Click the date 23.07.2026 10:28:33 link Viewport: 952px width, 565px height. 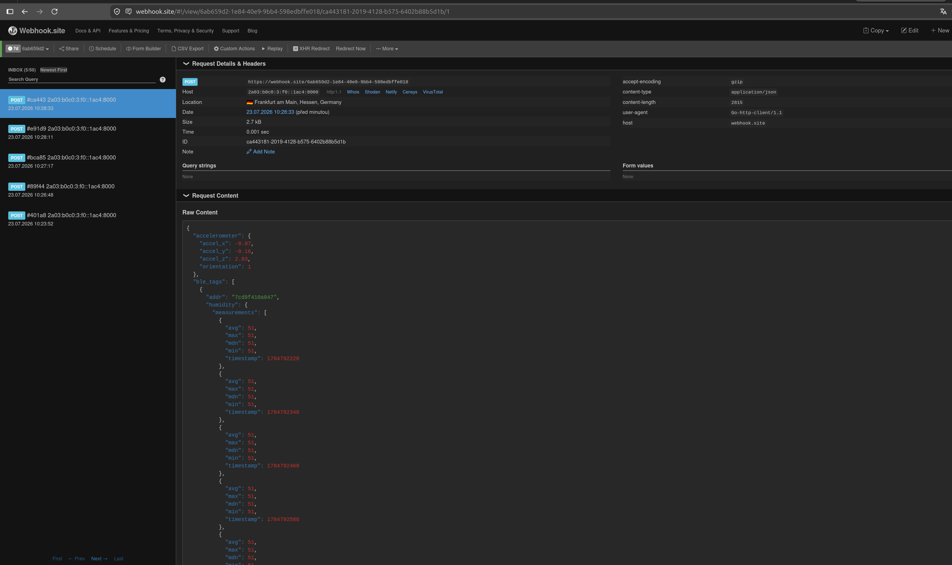pyautogui.click(x=270, y=112)
